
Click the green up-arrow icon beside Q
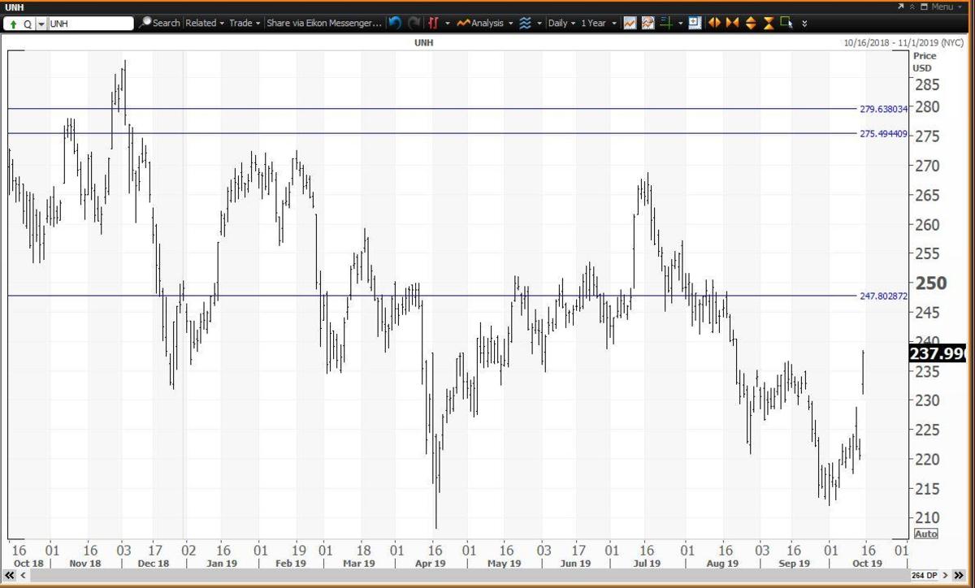coord(14,24)
